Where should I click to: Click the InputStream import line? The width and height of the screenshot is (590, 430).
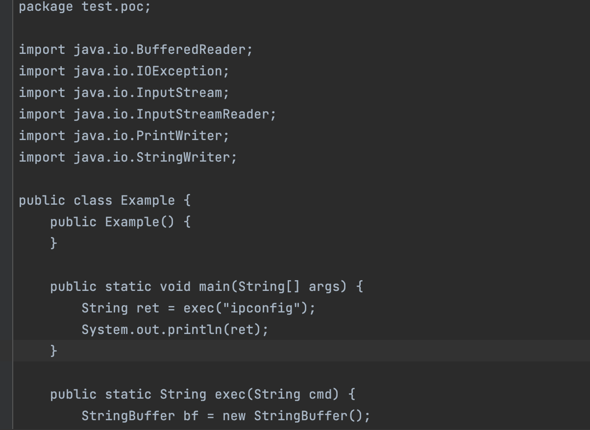(x=179, y=93)
